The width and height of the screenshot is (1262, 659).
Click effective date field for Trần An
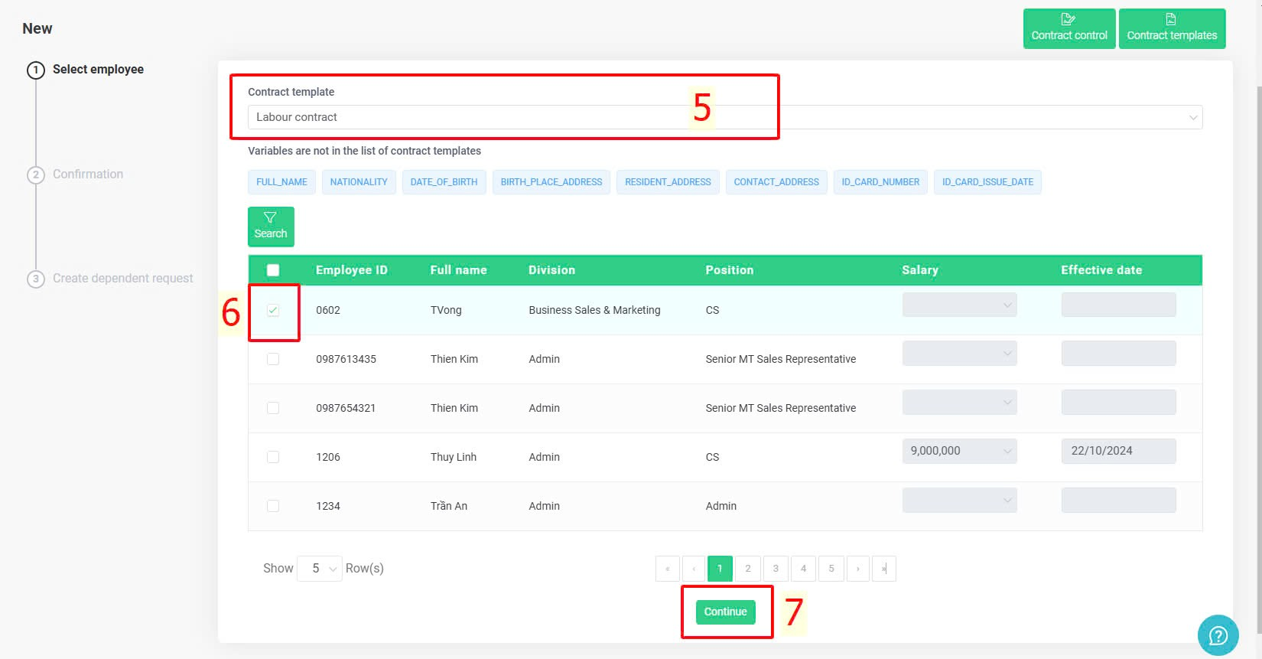1118,501
